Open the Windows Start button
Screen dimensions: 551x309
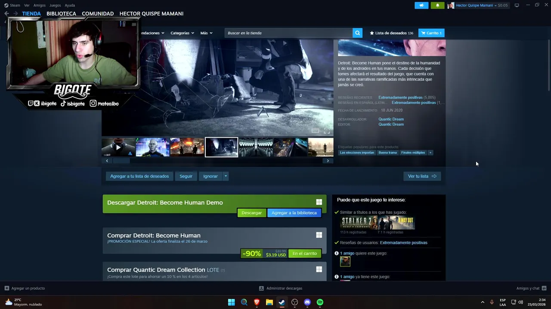[x=231, y=302]
